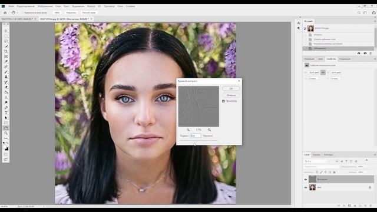
Task: Toggle lock image pixels brush icon
Action: point(321,172)
